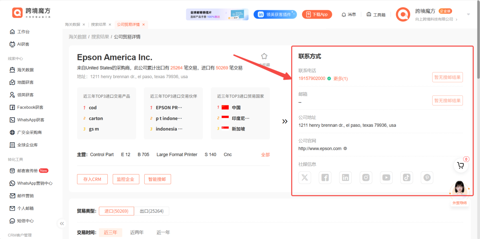Expand the account menu arrow at top right
The image size is (480, 239).
point(468,14)
